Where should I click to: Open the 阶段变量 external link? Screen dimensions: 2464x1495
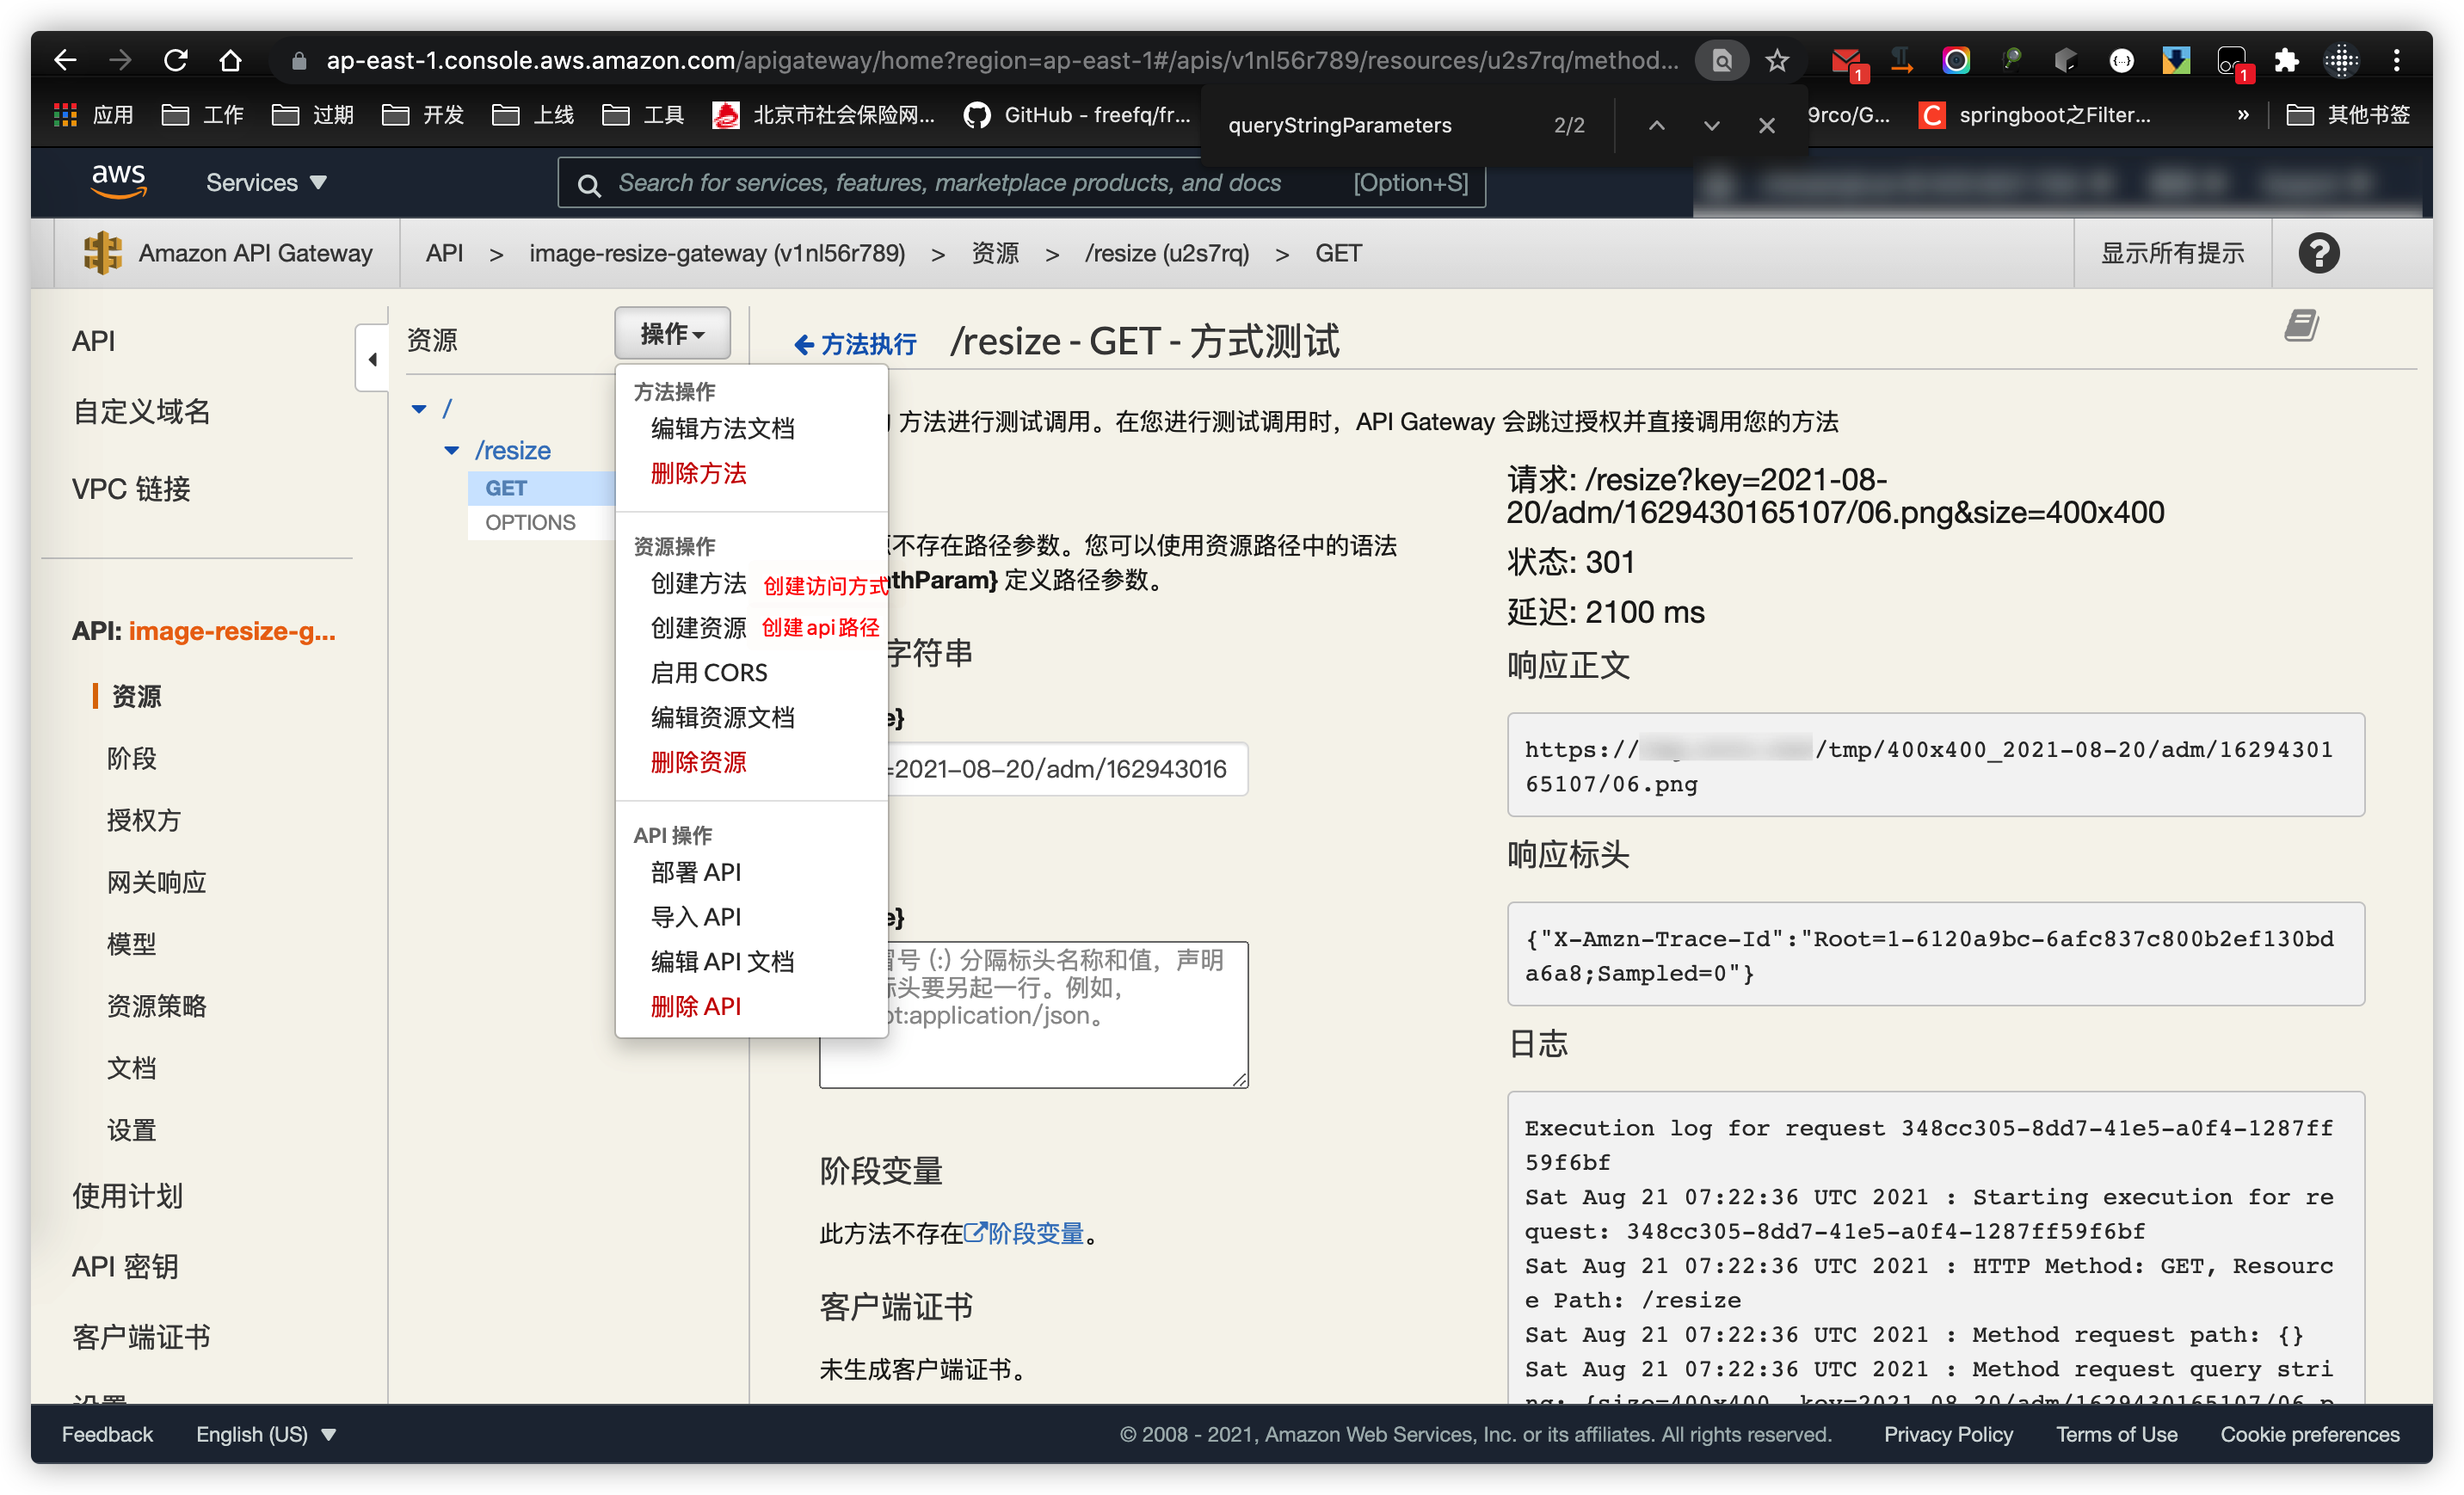pyautogui.click(x=1024, y=1233)
